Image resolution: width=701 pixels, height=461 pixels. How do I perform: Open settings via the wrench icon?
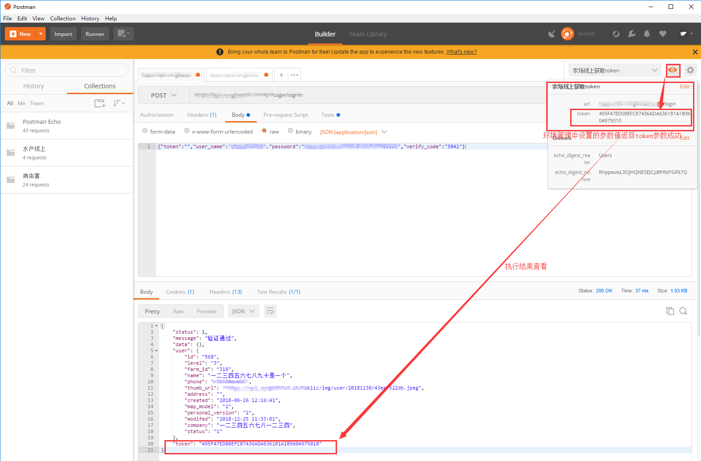tap(631, 34)
